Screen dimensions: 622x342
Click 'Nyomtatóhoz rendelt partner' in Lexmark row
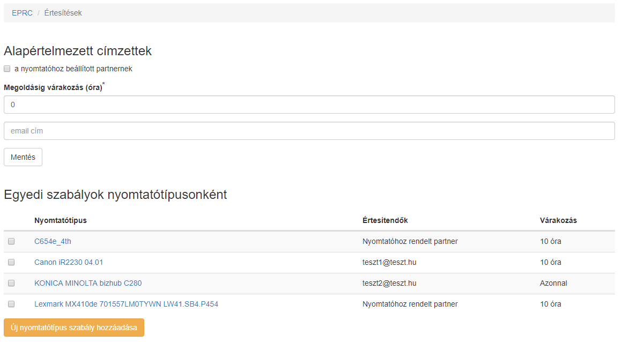tap(410, 304)
